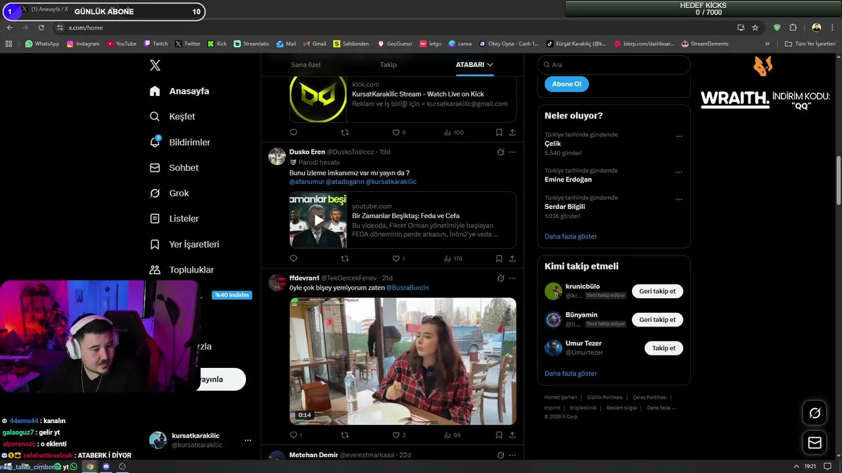This screenshot has width=842, height=473.
Task: Open more menu on ffdevran1 post
Action: [512, 278]
